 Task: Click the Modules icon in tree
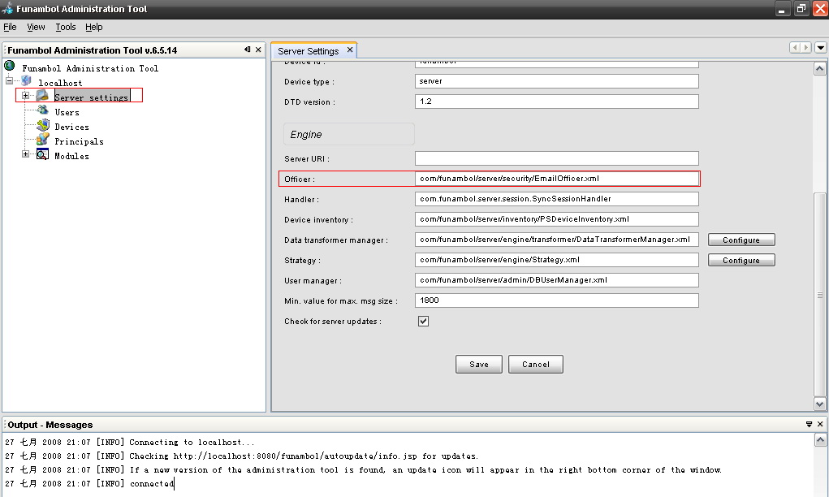tap(43, 154)
